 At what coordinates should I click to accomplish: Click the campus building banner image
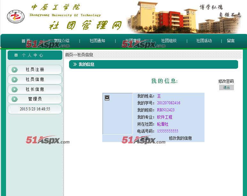pyautogui.click(x=184, y=17)
